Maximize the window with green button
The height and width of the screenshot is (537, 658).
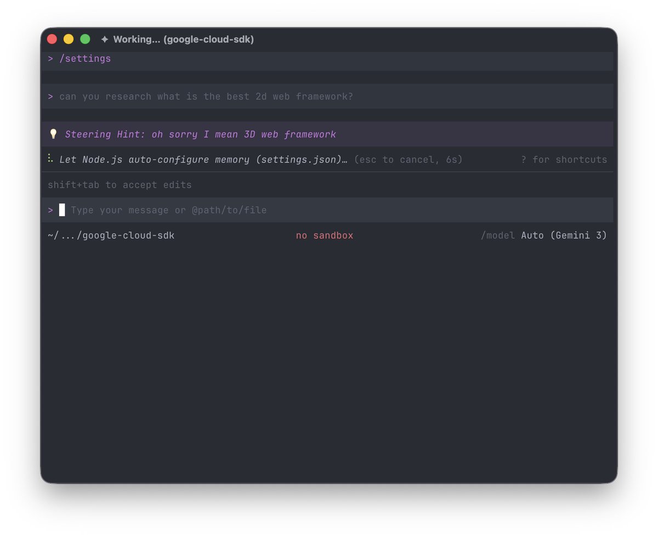click(85, 39)
